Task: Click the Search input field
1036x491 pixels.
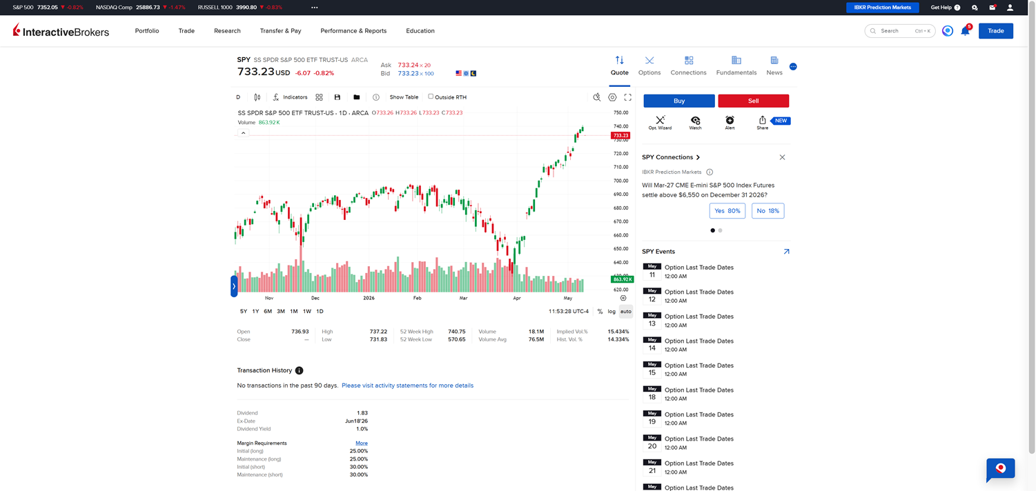Action: point(900,31)
